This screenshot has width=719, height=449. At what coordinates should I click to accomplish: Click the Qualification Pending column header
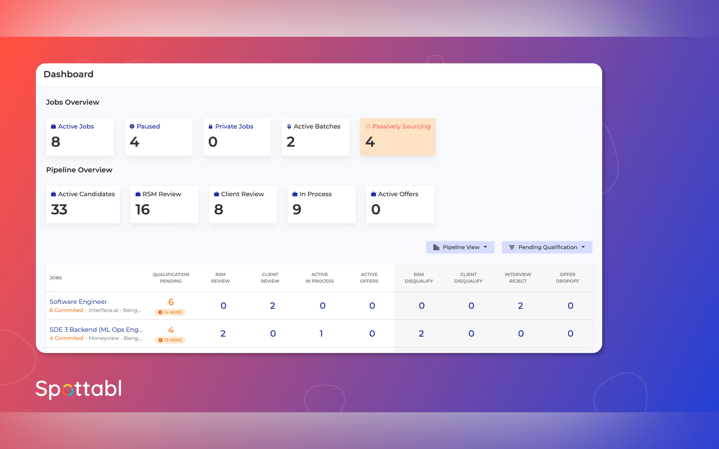pyautogui.click(x=171, y=278)
